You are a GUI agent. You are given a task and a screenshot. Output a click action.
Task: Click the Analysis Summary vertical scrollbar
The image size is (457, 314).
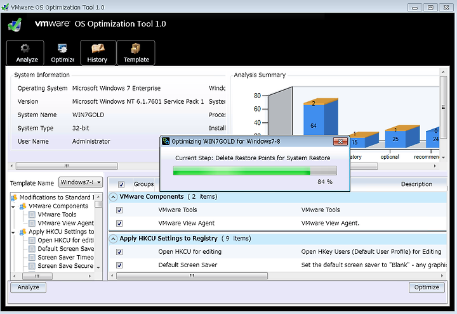coord(443,107)
